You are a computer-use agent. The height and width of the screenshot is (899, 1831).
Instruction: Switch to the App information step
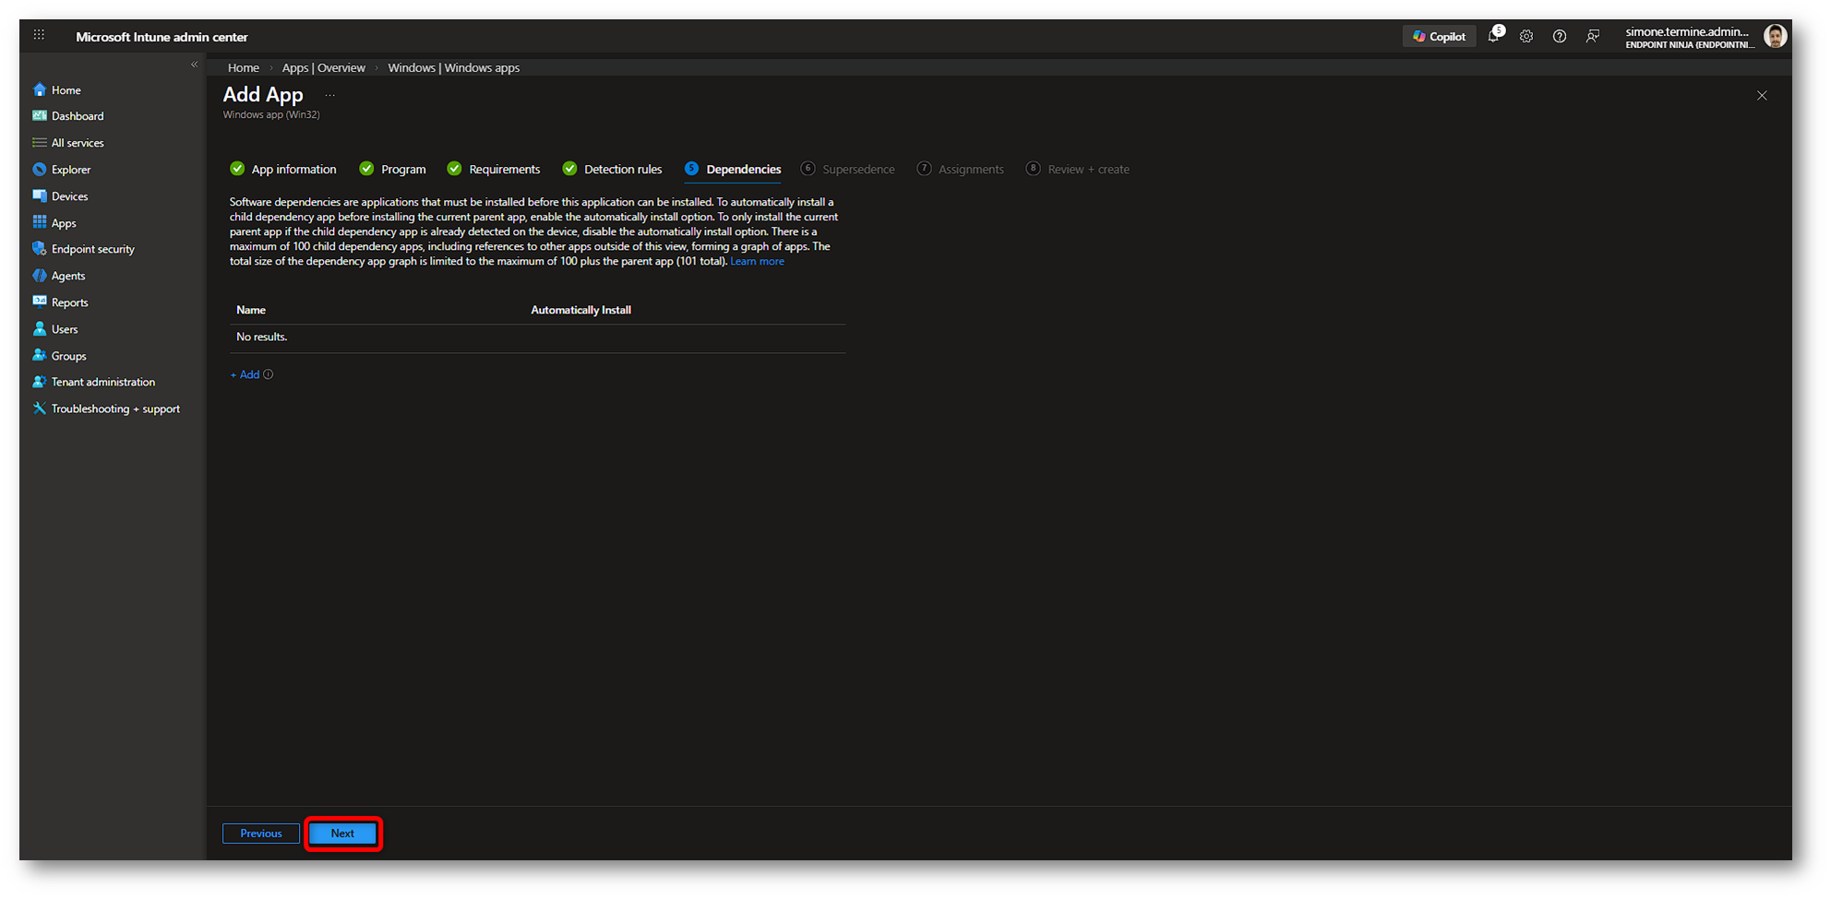283,169
